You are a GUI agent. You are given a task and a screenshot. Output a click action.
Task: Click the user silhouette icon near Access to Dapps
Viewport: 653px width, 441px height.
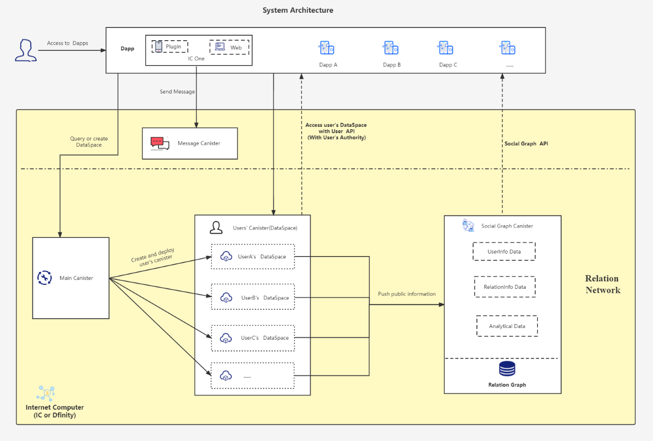tap(26, 50)
